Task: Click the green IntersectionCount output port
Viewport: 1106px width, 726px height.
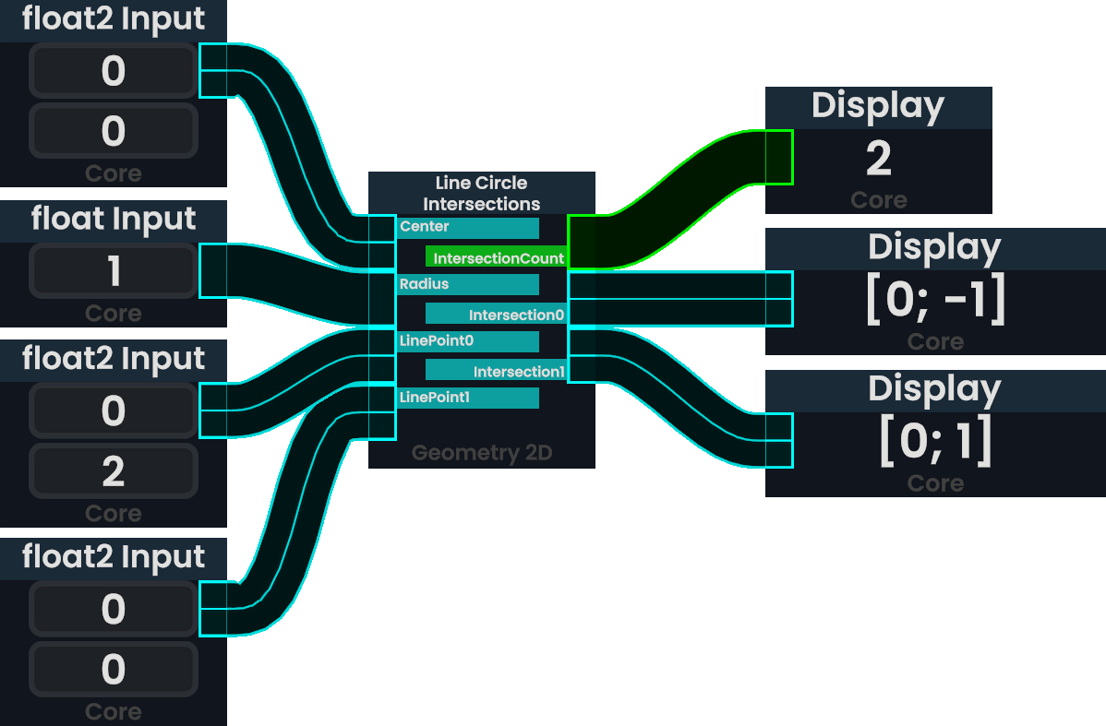Action: [496, 258]
